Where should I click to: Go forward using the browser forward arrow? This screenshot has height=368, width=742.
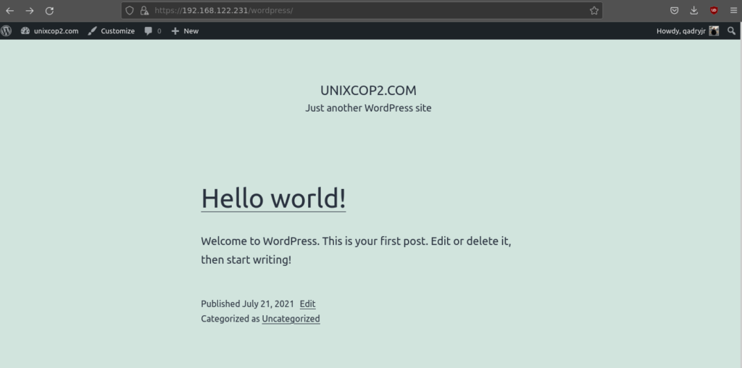coord(29,10)
